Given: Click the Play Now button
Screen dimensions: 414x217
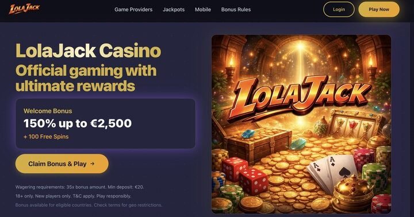Looking at the screenshot, I should coord(379,10).
